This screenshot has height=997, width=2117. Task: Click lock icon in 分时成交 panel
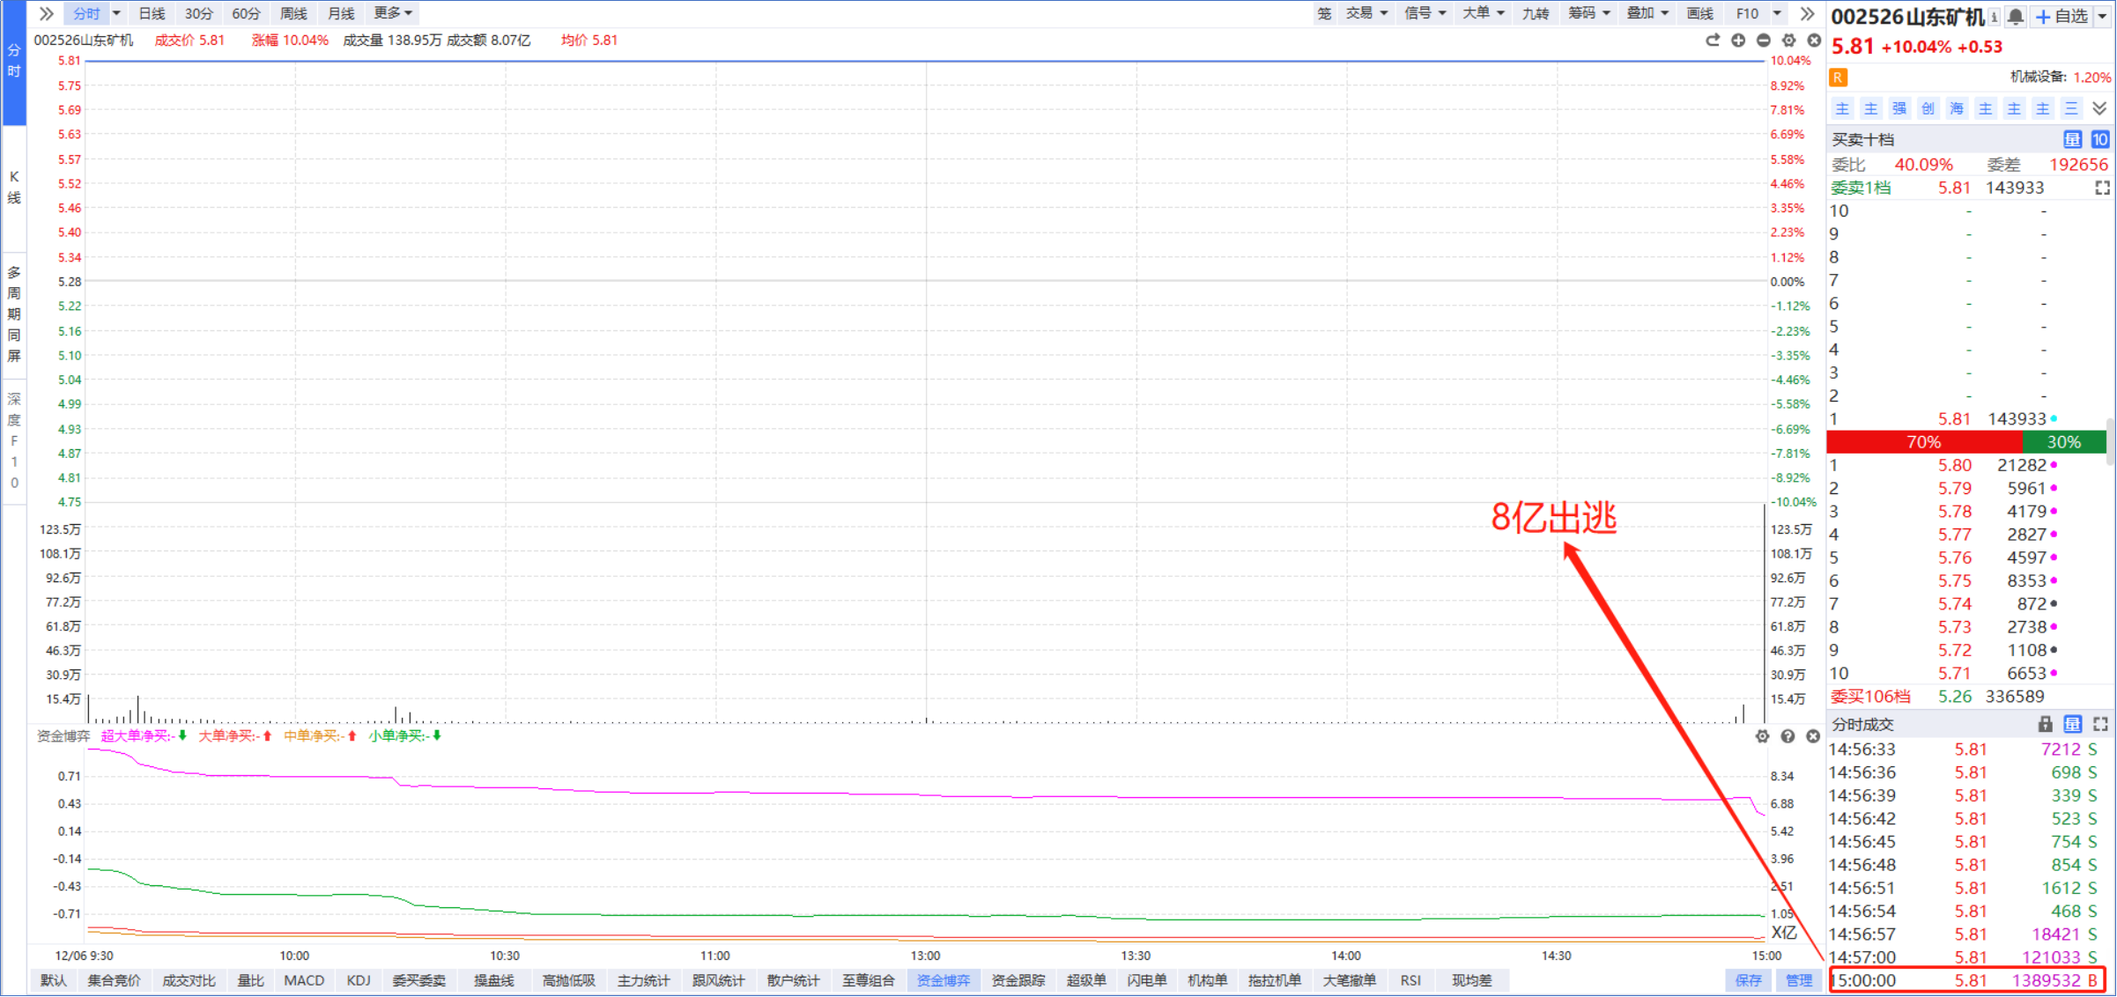(2046, 724)
